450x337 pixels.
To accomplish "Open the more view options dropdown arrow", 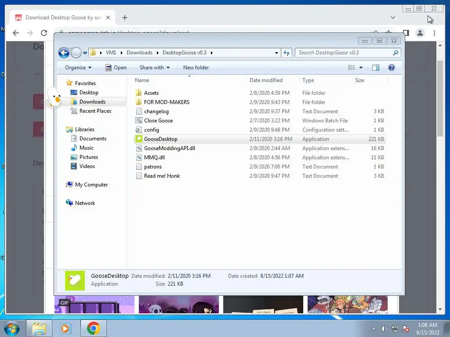I will (x=361, y=68).
